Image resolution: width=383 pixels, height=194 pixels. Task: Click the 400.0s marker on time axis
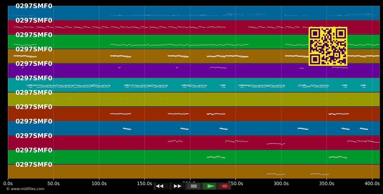(372, 184)
